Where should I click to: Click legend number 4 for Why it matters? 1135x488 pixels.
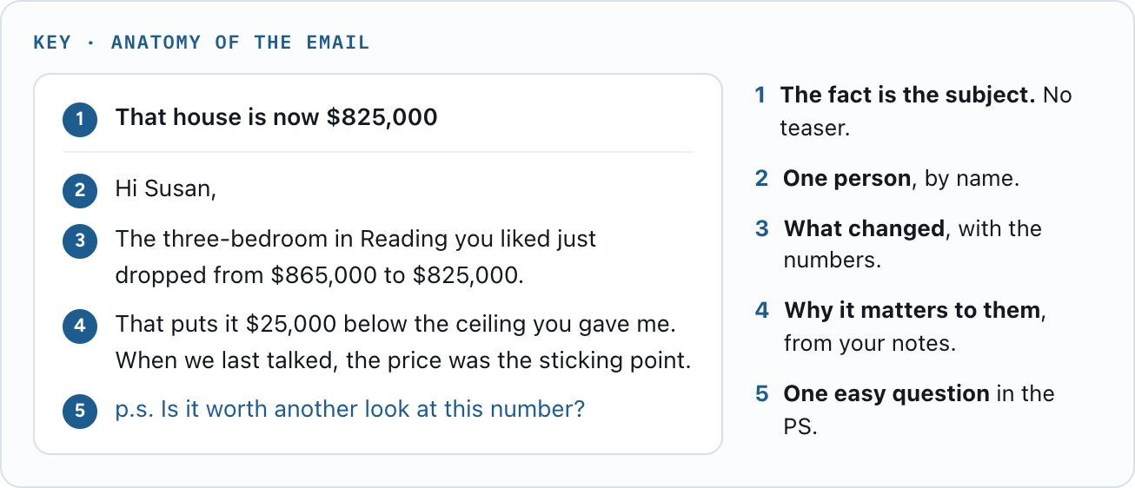pyautogui.click(x=762, y=311)
